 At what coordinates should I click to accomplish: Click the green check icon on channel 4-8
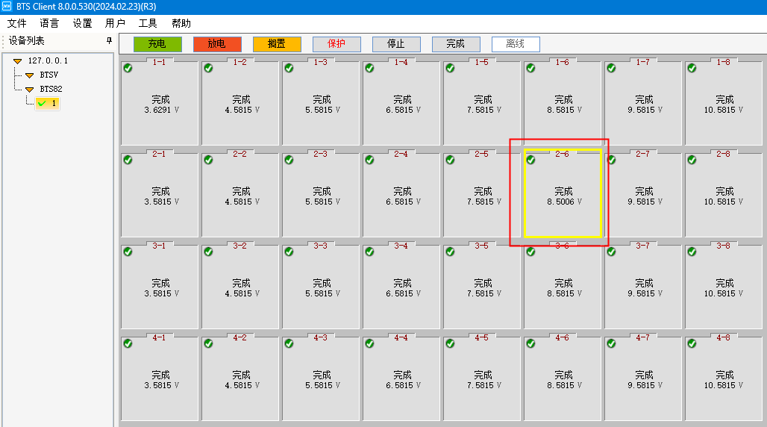[692, 343]
